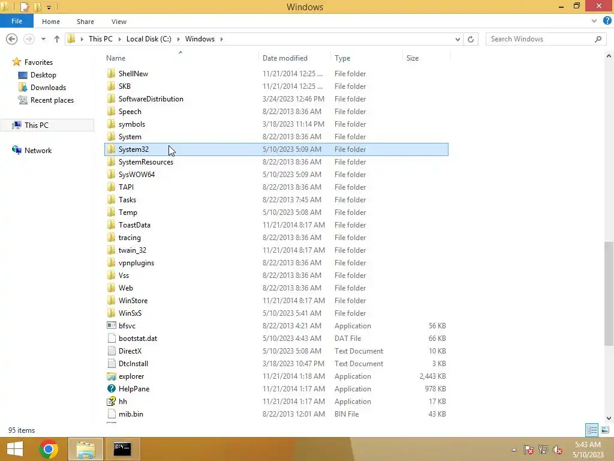Click the vertical scrollbar thumb
Image resolution: width=614 pixels, height=461 pixels.
pos(609,293)
